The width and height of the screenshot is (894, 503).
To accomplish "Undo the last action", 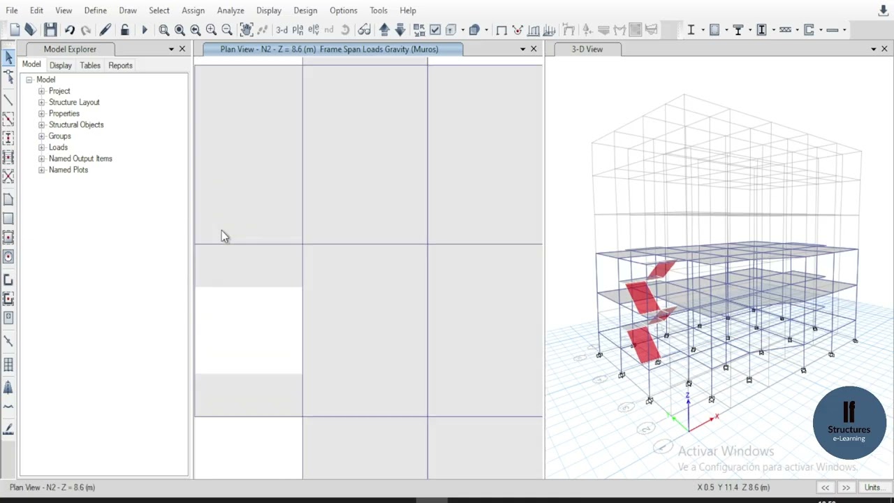I will tap(70, 29).
